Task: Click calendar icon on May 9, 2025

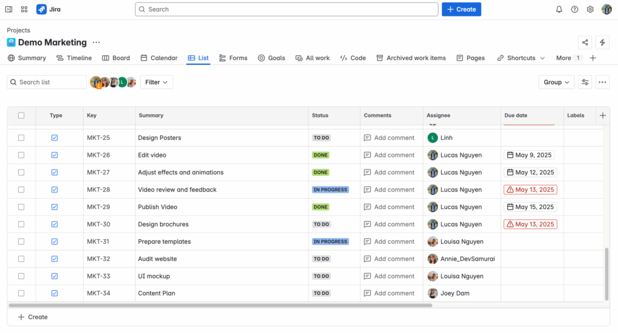Action: tap(510, 155)
